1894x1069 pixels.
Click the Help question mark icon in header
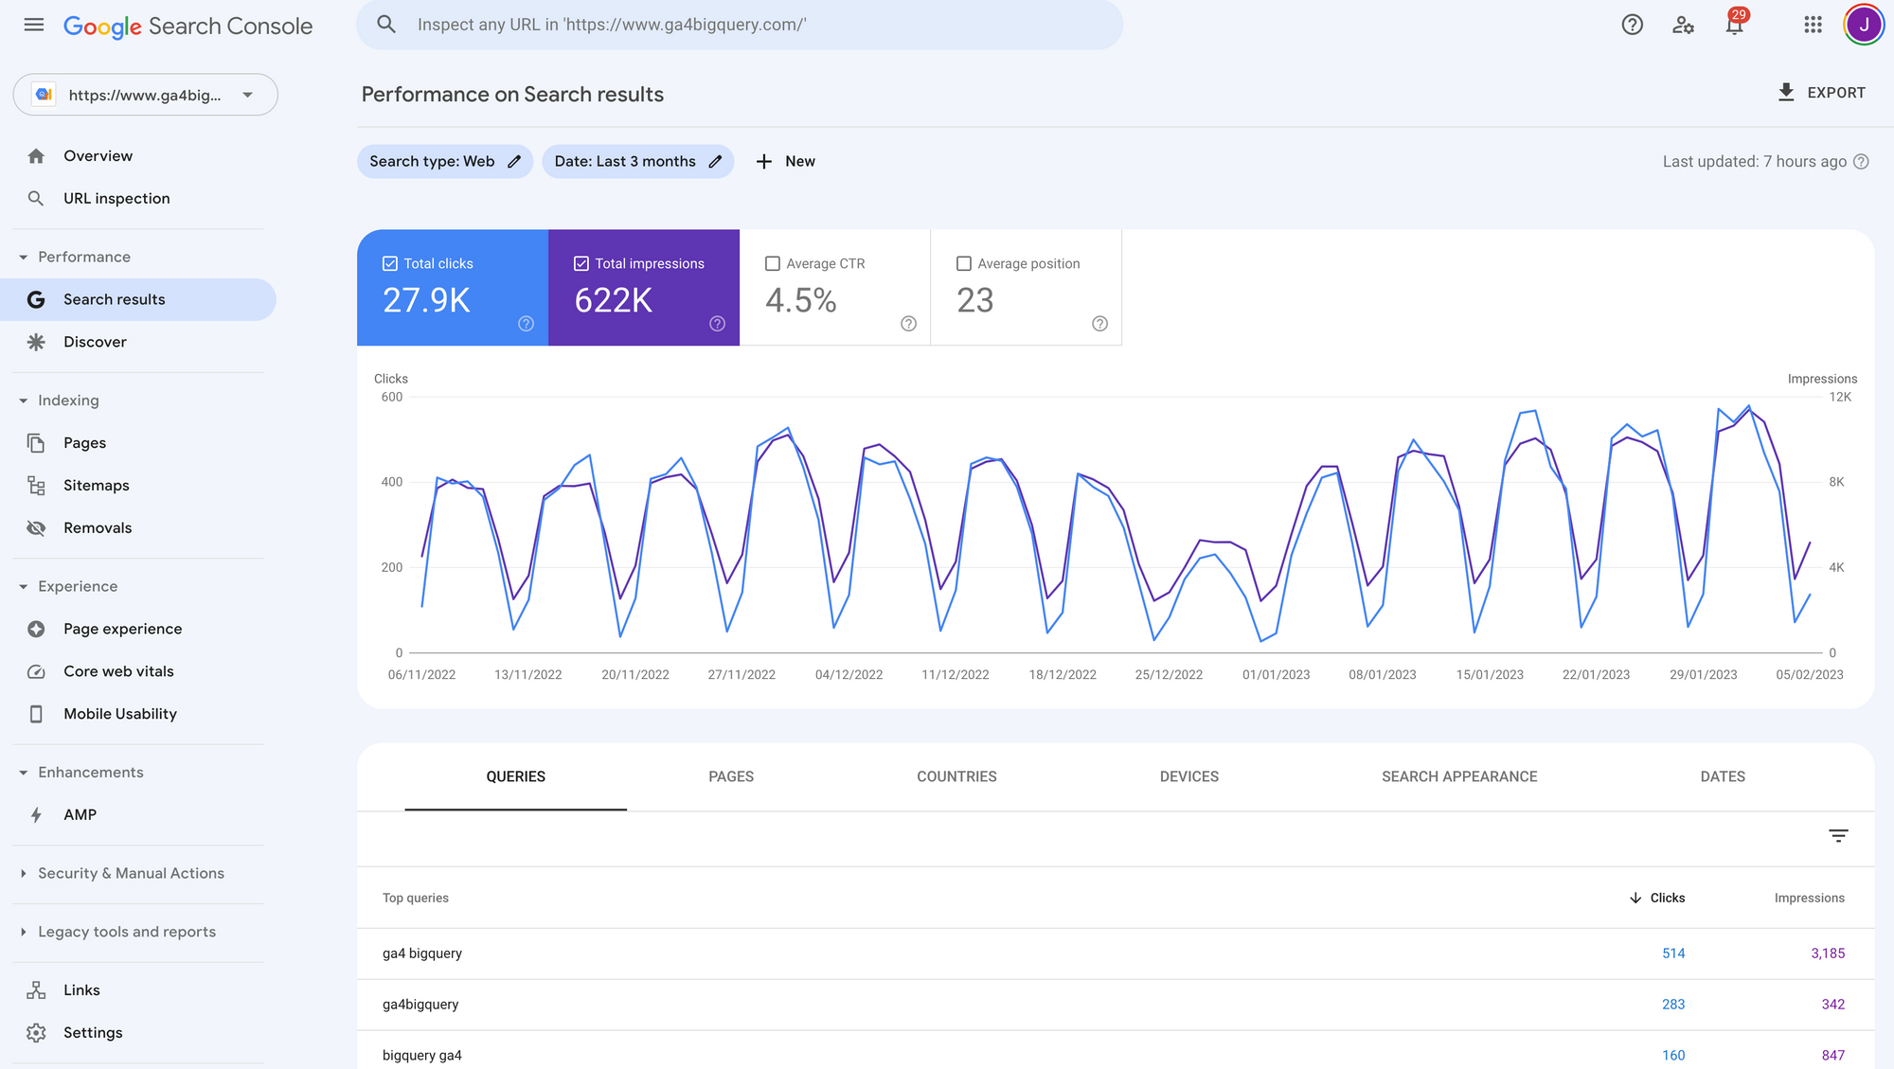point(1632,25)
